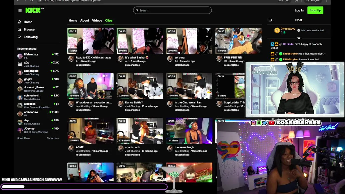The width and height of the screenshot is (345, 194).
Task: Click Ghossttyyy's username in chat
Action: pyautogui.click(x=288, y=29)
